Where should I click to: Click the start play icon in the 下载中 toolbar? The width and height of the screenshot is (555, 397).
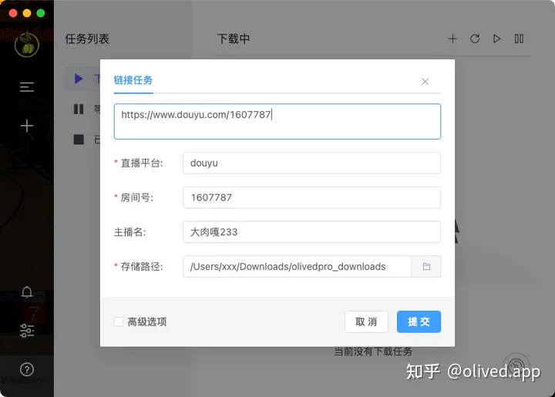[x=497, y=39]
